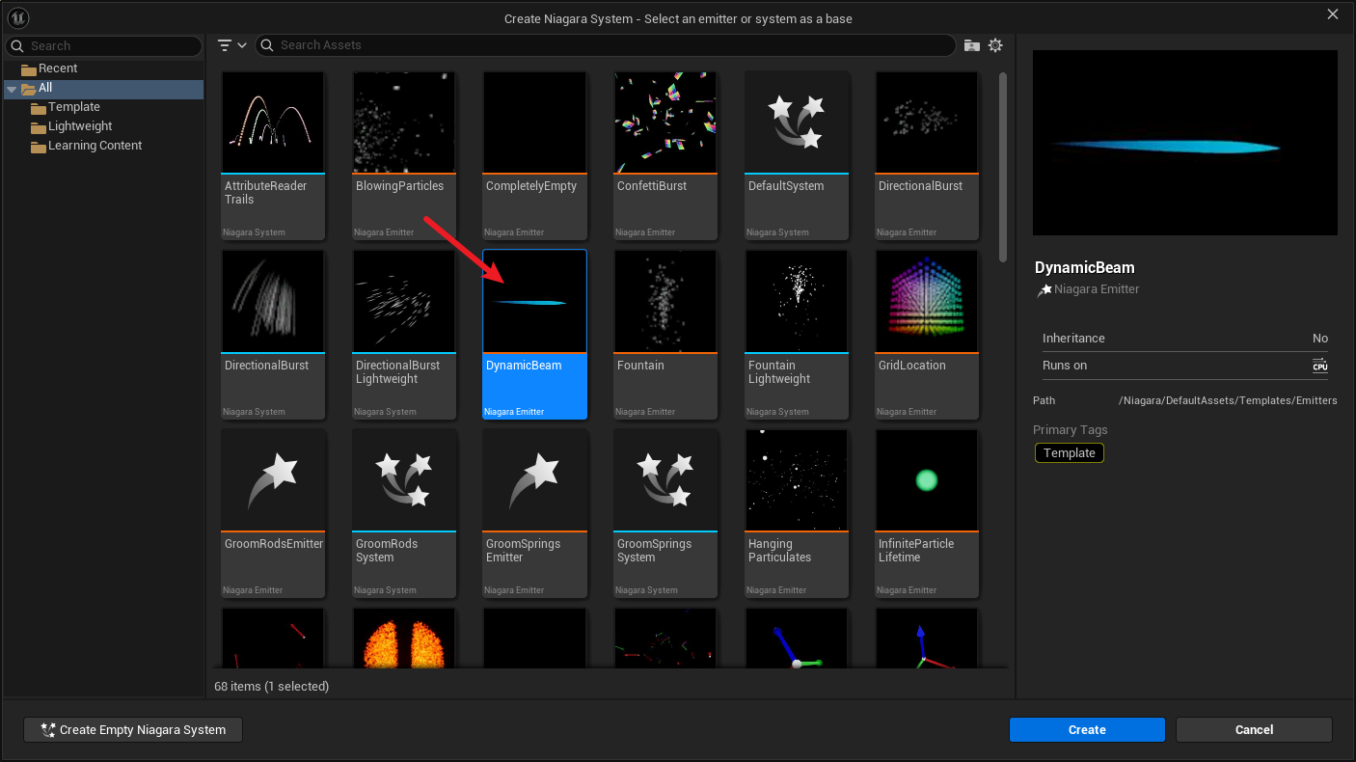
Task: Select the GroomSprings Emitter asset
Action: pos(534,513)
